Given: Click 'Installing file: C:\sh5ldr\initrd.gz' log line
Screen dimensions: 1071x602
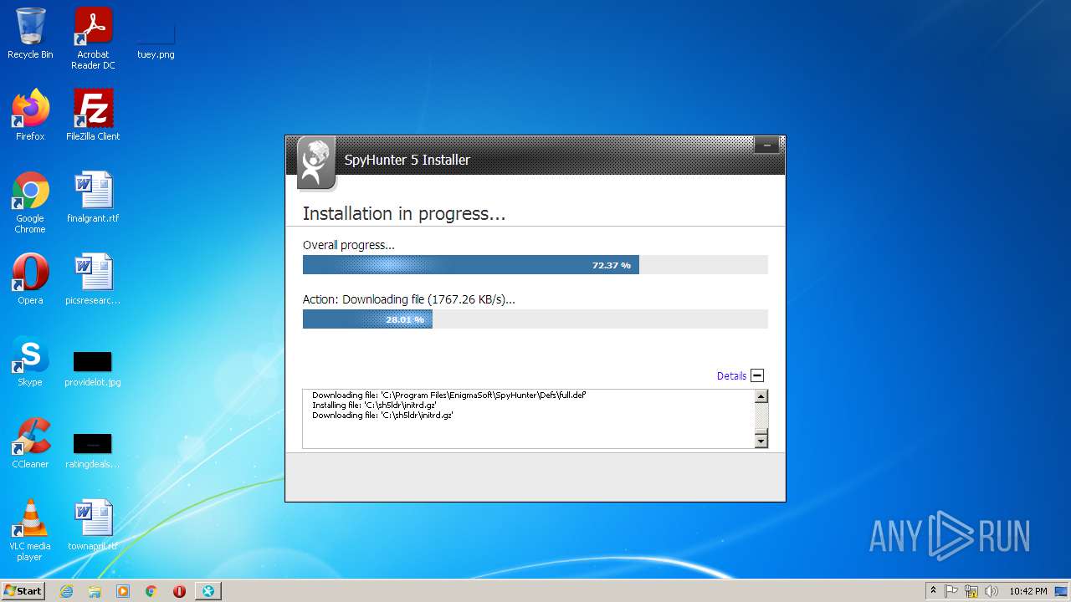Looking at the screenshot, I should (x=374, y=405).
